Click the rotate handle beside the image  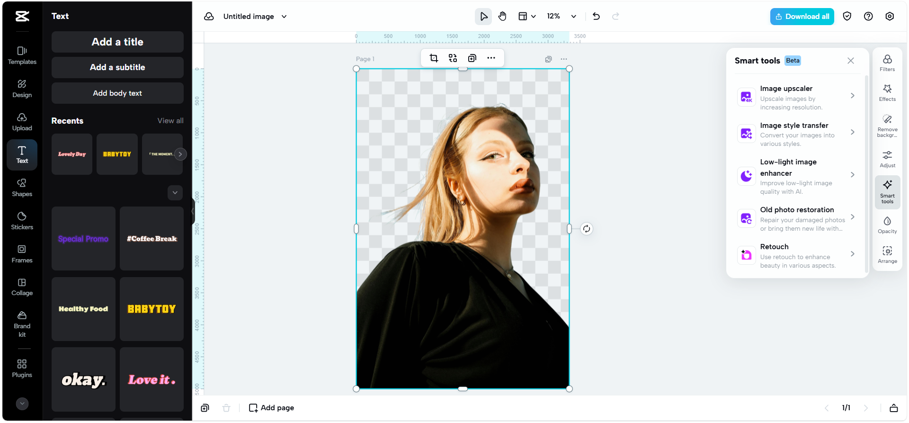(x=586, y=229)
